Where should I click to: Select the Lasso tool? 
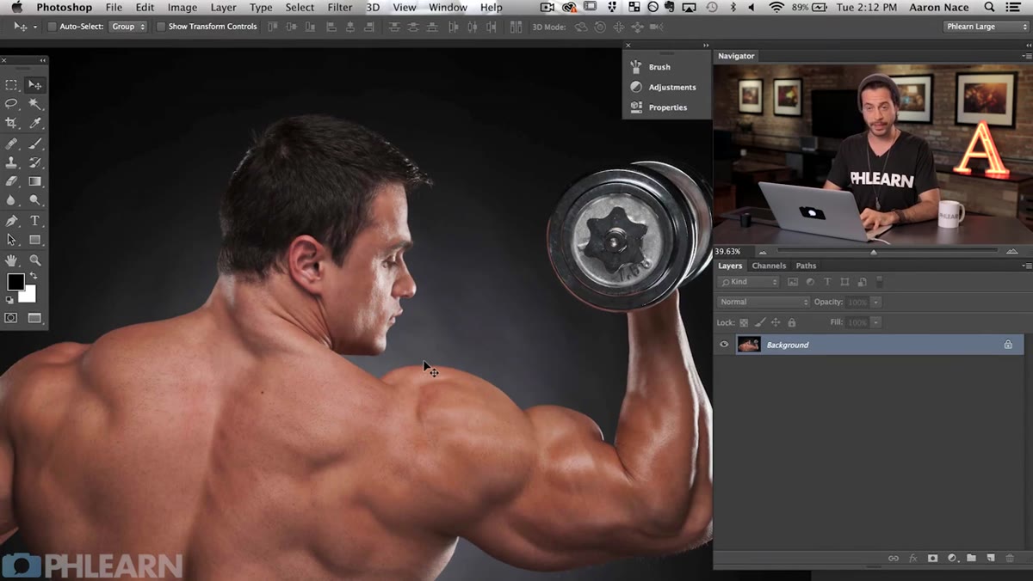pos(11,104)
